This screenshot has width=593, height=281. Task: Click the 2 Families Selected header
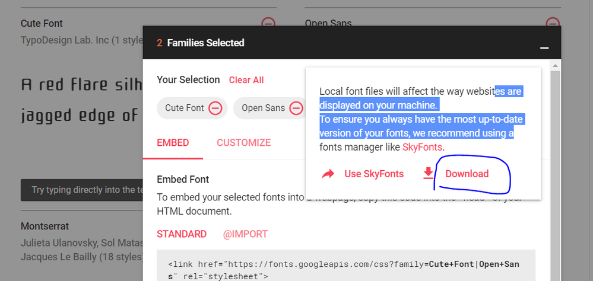click(x=201, y=43)
